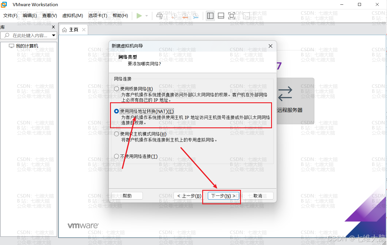Click the vmware logo at bottom
Screen dimensions: 387x245
coord(83,226)
